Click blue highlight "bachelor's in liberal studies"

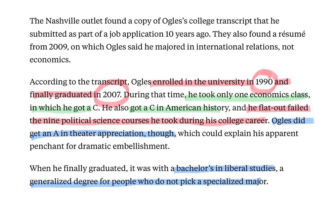[225, 168]
